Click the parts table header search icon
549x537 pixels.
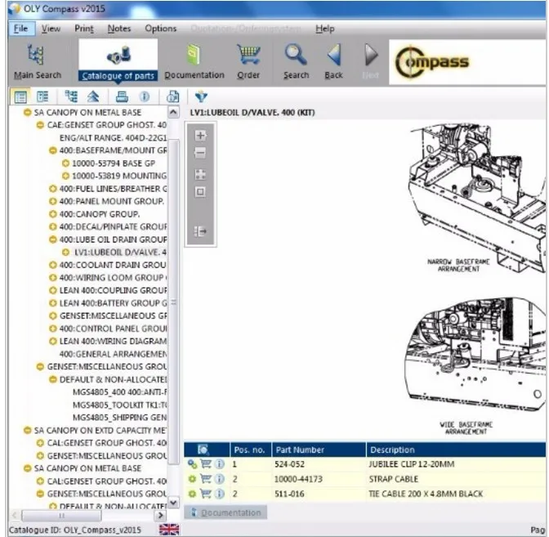click(x=203, y=450)
